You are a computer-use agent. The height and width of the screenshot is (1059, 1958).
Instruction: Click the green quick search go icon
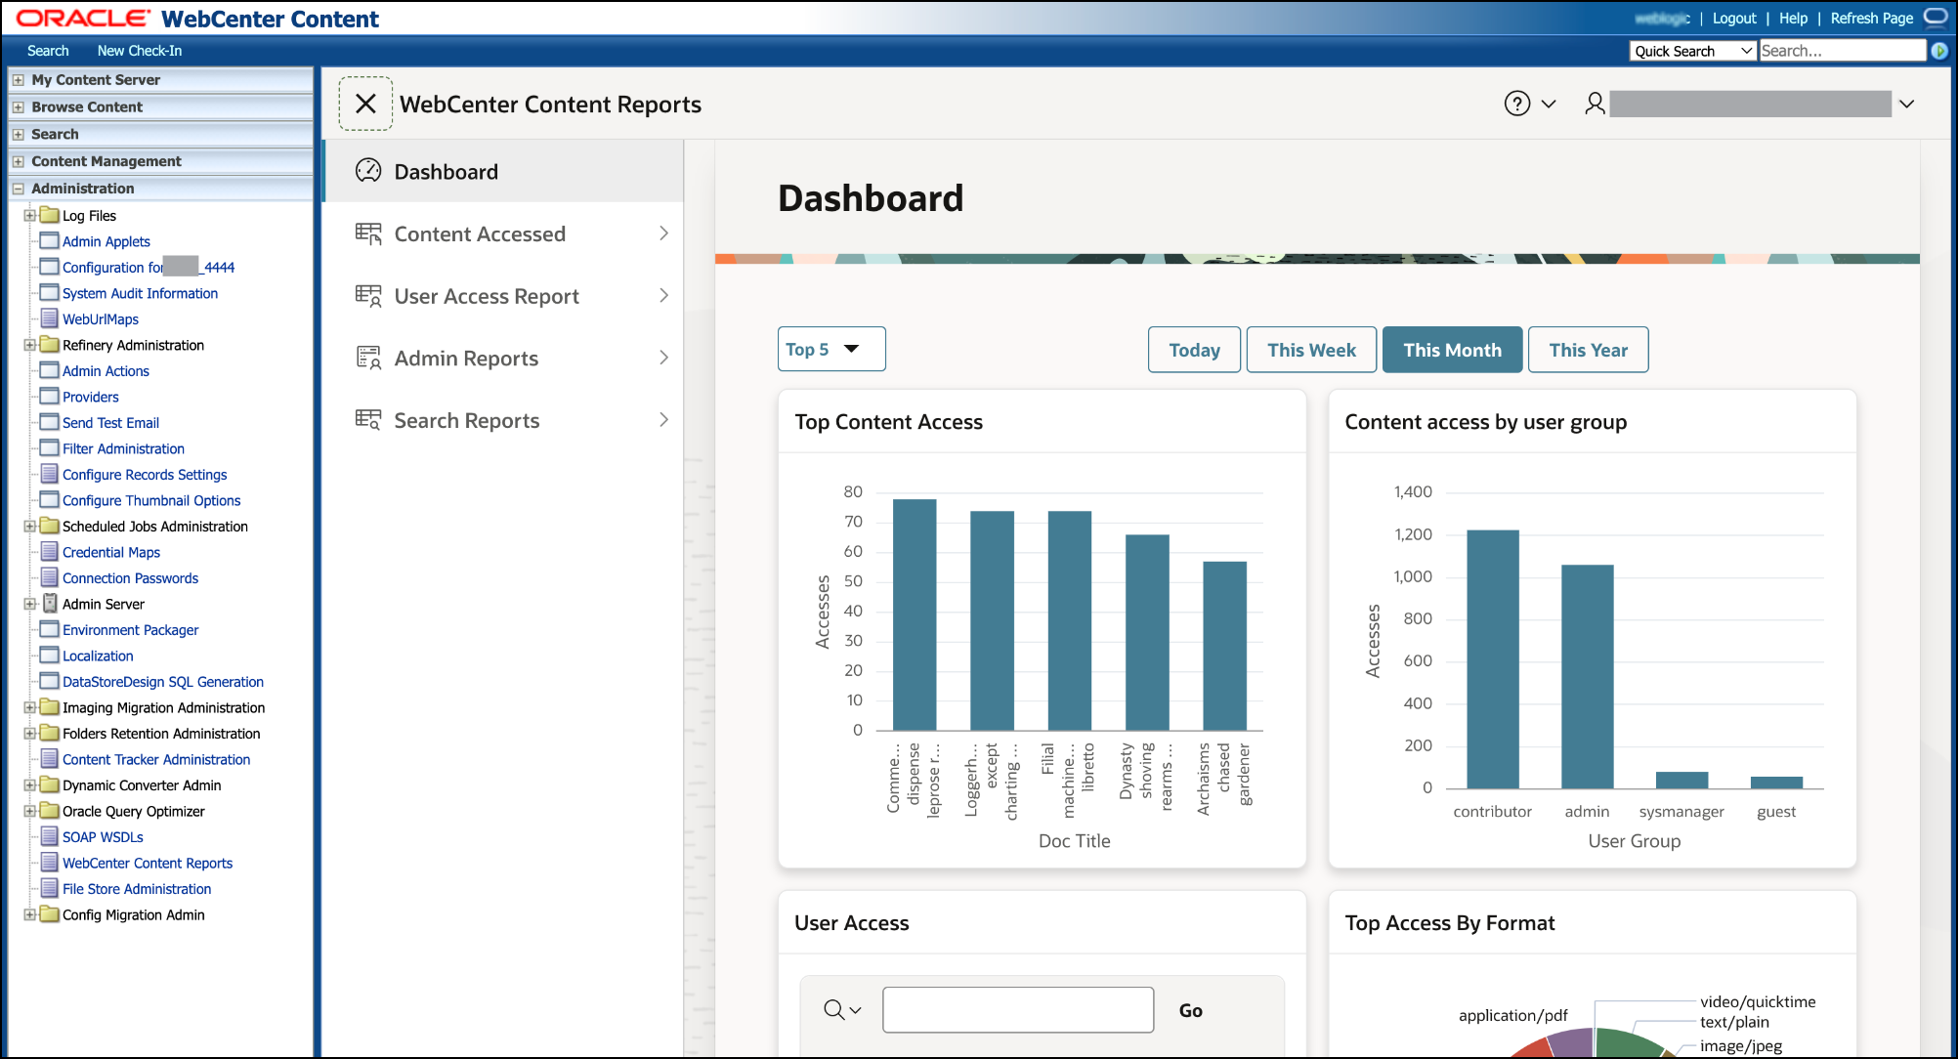tap(1939, 51)
